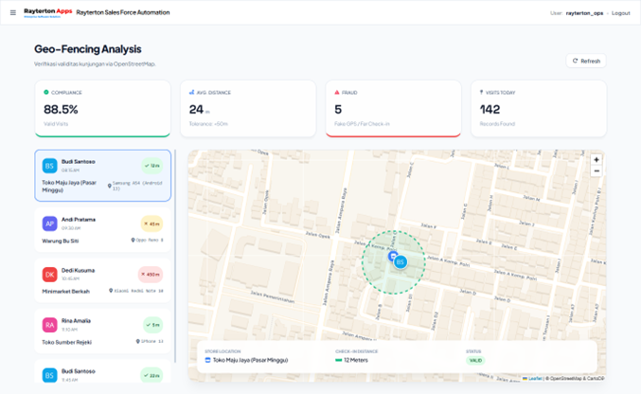Zoom in on the map

(x=596, y=160)
